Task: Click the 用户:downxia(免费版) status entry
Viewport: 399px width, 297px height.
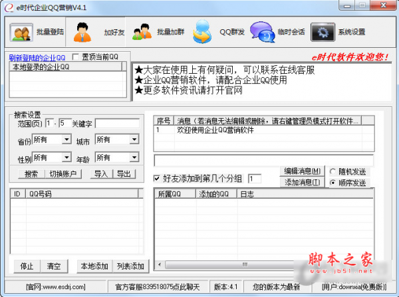Action: pyautogui.click(x=354, y=287)
